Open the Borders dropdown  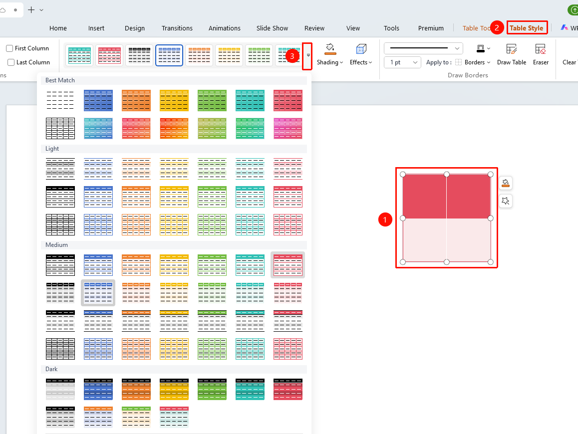pos(477,62)
